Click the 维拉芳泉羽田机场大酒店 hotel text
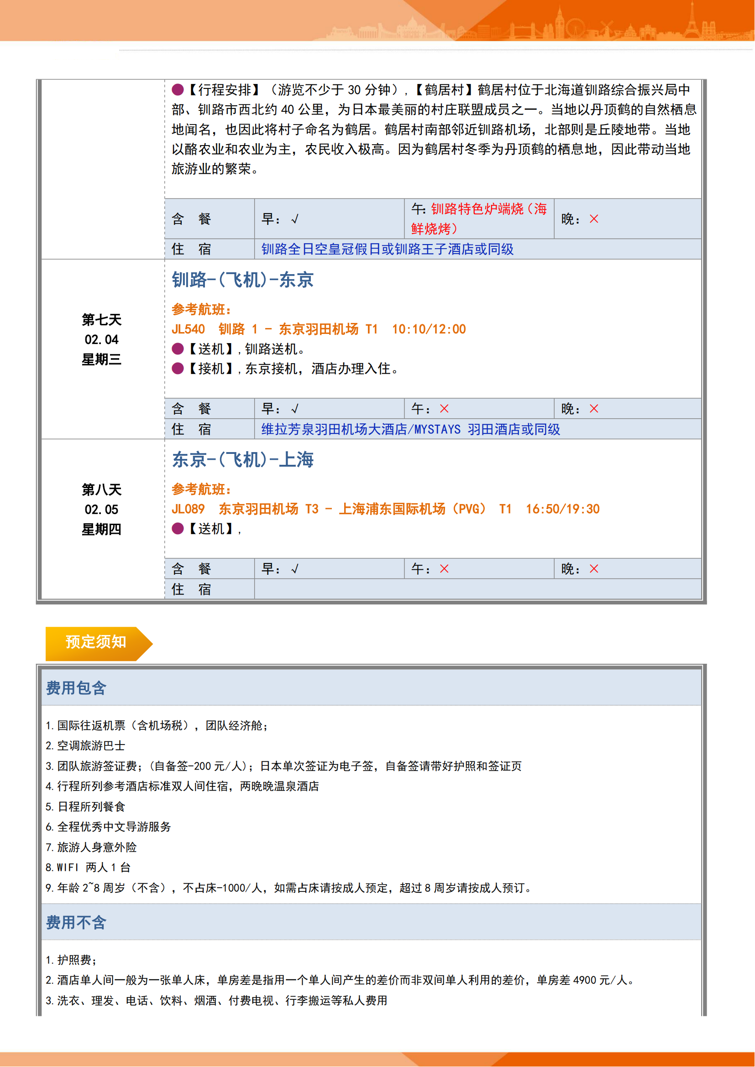Screen dimensions: 755x1067 coord(410,429)
